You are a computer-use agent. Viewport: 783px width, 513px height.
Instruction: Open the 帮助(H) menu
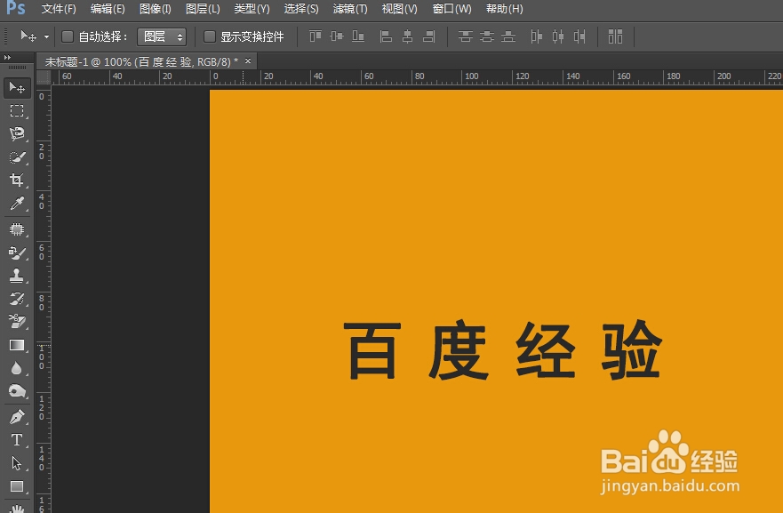[x=504, y=9]
